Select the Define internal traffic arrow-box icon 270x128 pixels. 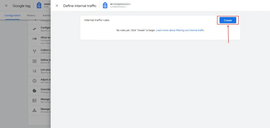point(35,61)
